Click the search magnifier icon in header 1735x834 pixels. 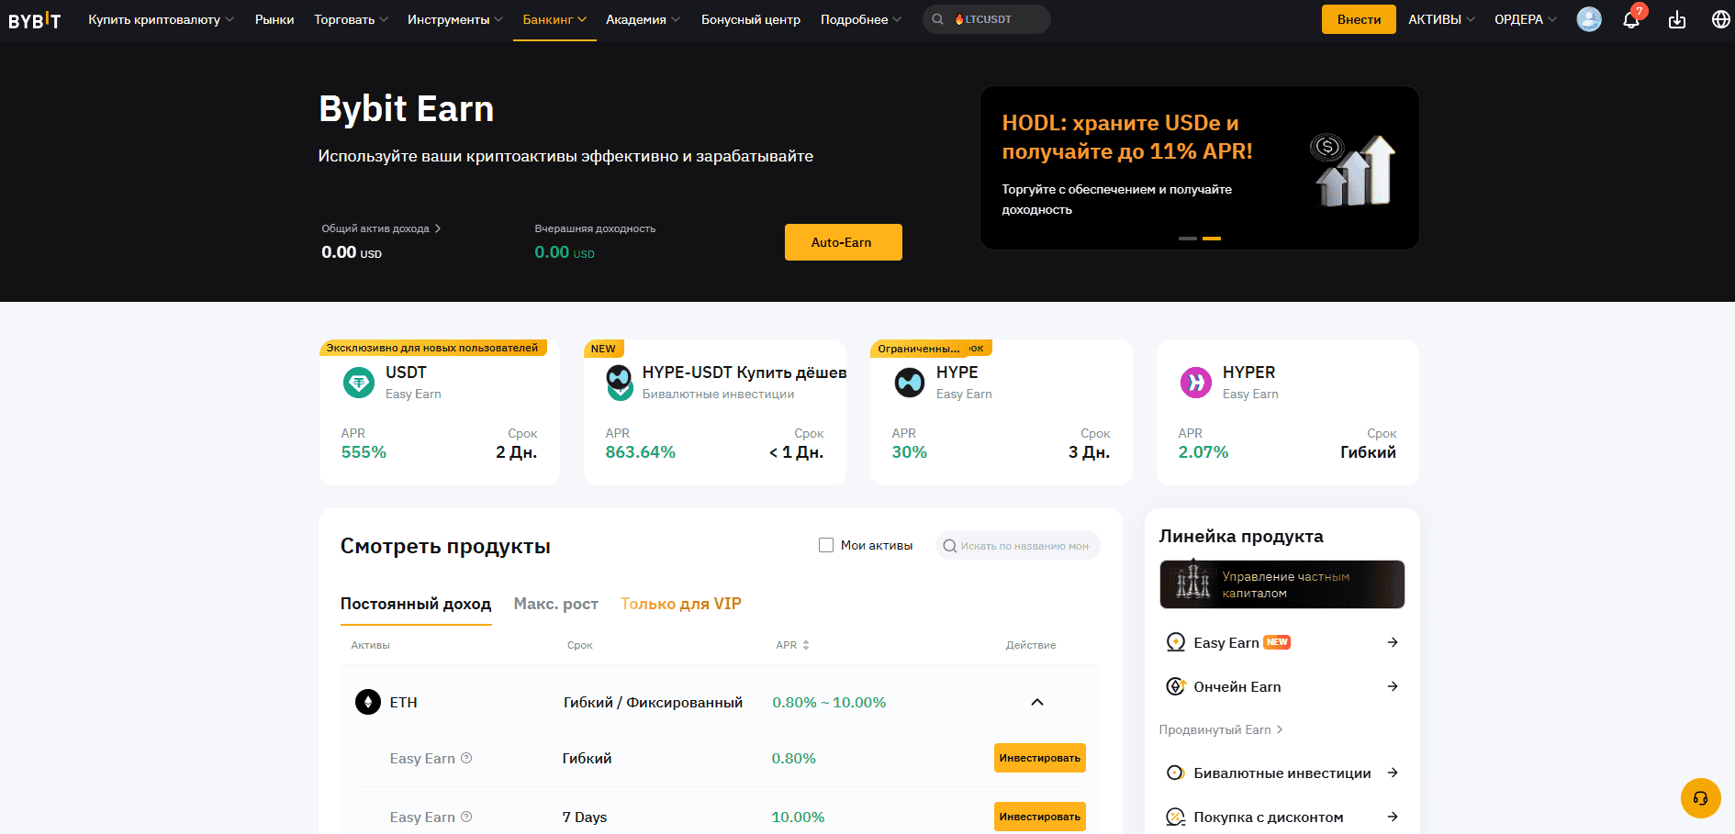pos(937,19)
